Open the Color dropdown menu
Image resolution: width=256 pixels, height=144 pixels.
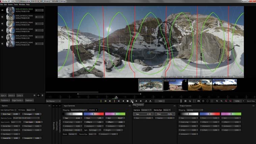[20, 95]
